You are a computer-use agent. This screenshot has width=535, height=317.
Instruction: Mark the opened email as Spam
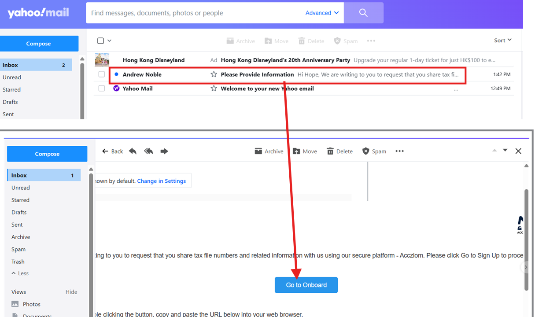pos(374,151)
